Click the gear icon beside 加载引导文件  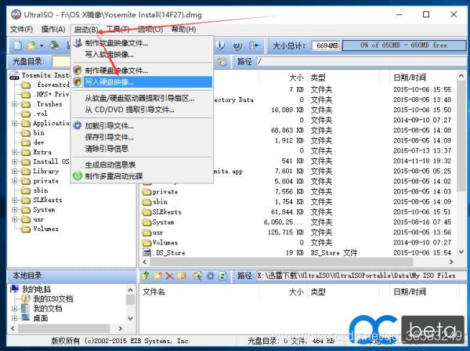point(78,125)
